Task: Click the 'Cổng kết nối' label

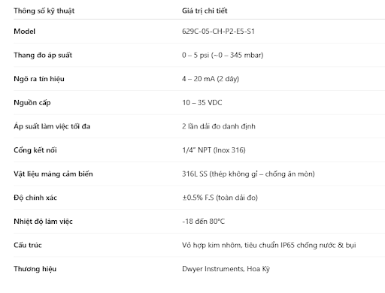Action: pos(35,150)
